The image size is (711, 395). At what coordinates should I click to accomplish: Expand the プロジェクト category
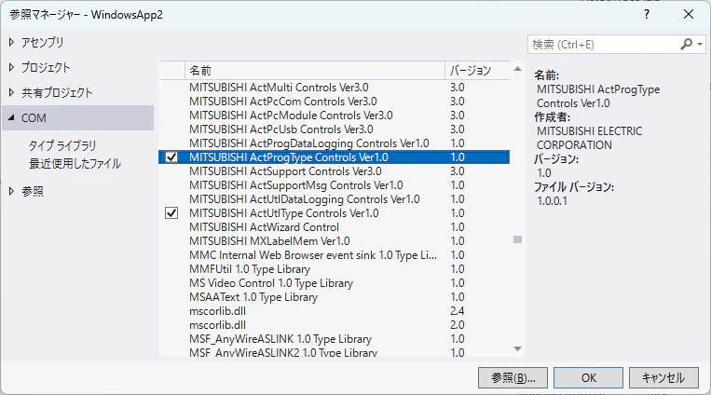point(12,68)
